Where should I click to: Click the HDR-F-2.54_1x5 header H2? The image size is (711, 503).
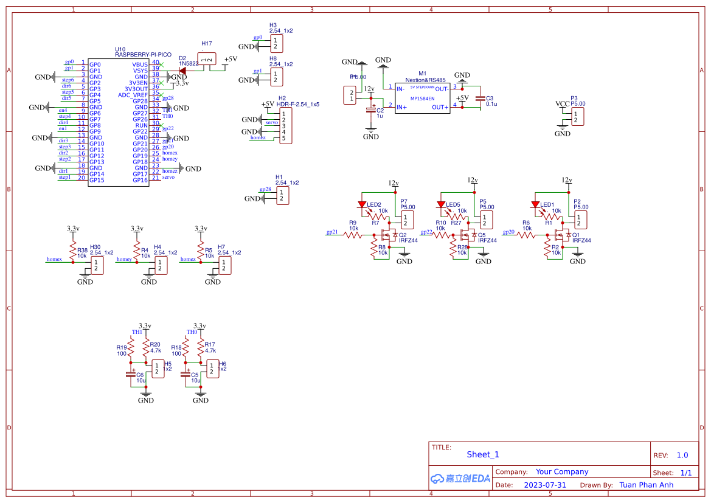click(286, 125)
